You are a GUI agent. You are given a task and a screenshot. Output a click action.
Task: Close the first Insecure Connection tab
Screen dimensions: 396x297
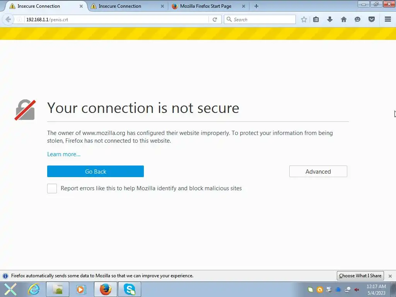tap(81, 6)
